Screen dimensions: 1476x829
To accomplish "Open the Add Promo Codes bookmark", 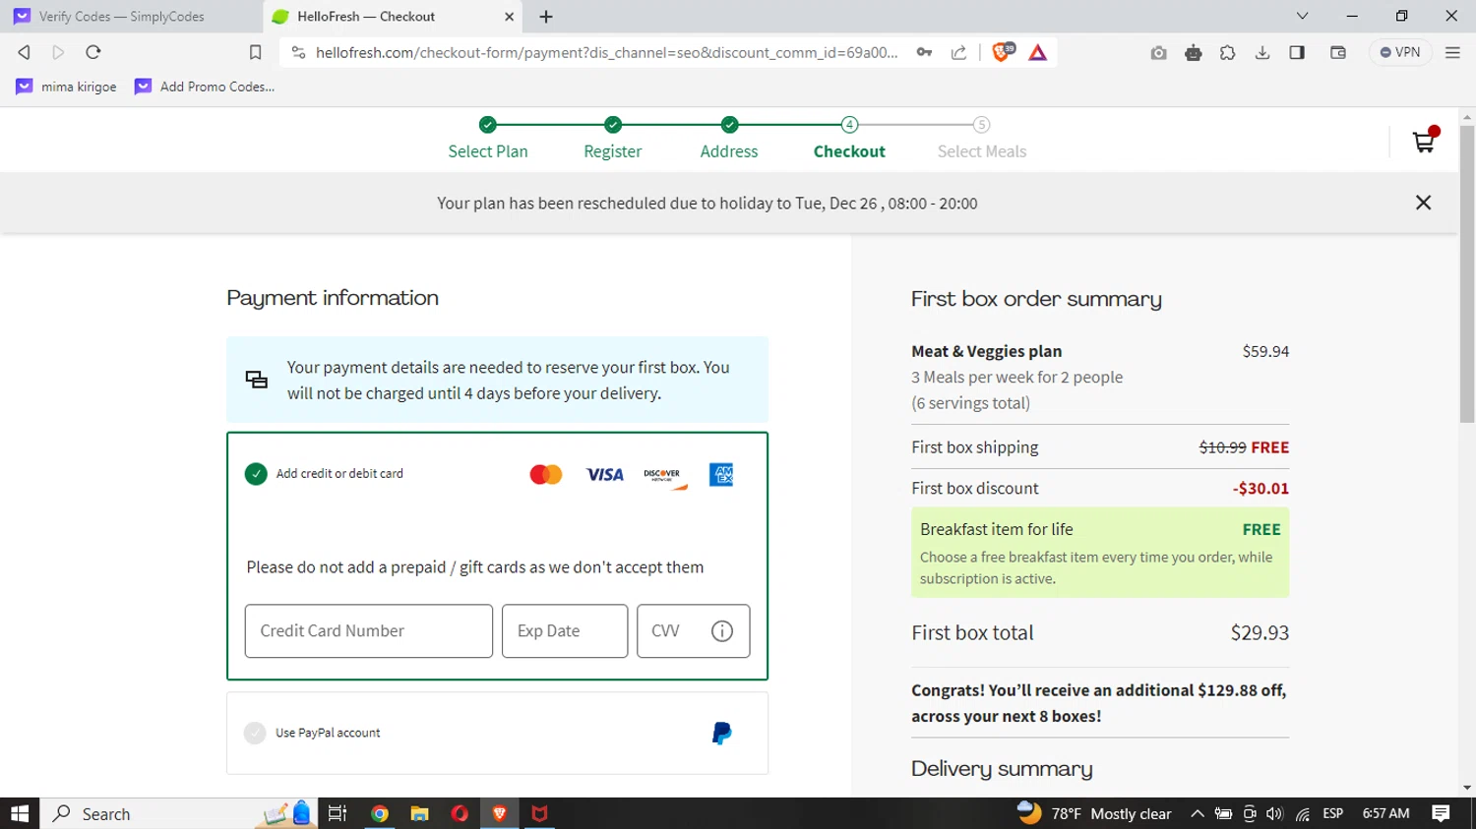I will pyautogui.click(x=205, y=87).
